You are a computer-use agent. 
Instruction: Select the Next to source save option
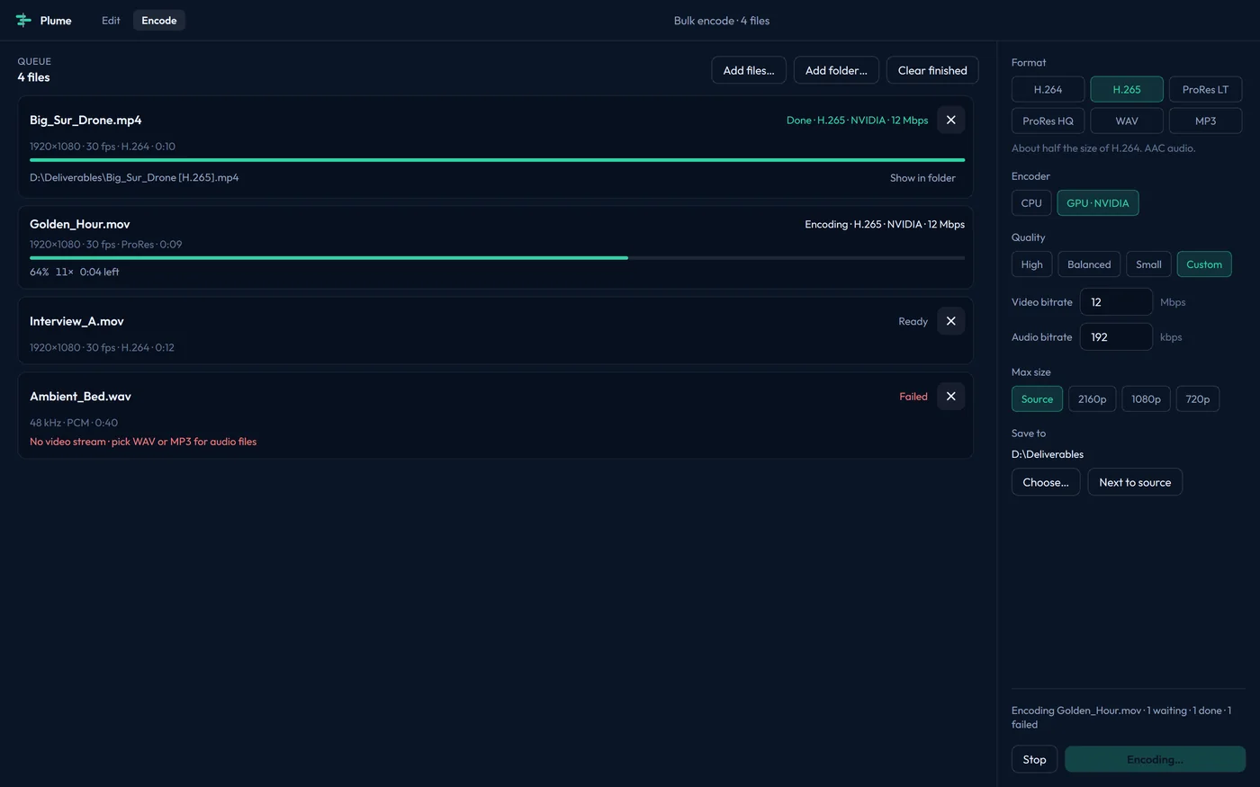coord(1135,482)
